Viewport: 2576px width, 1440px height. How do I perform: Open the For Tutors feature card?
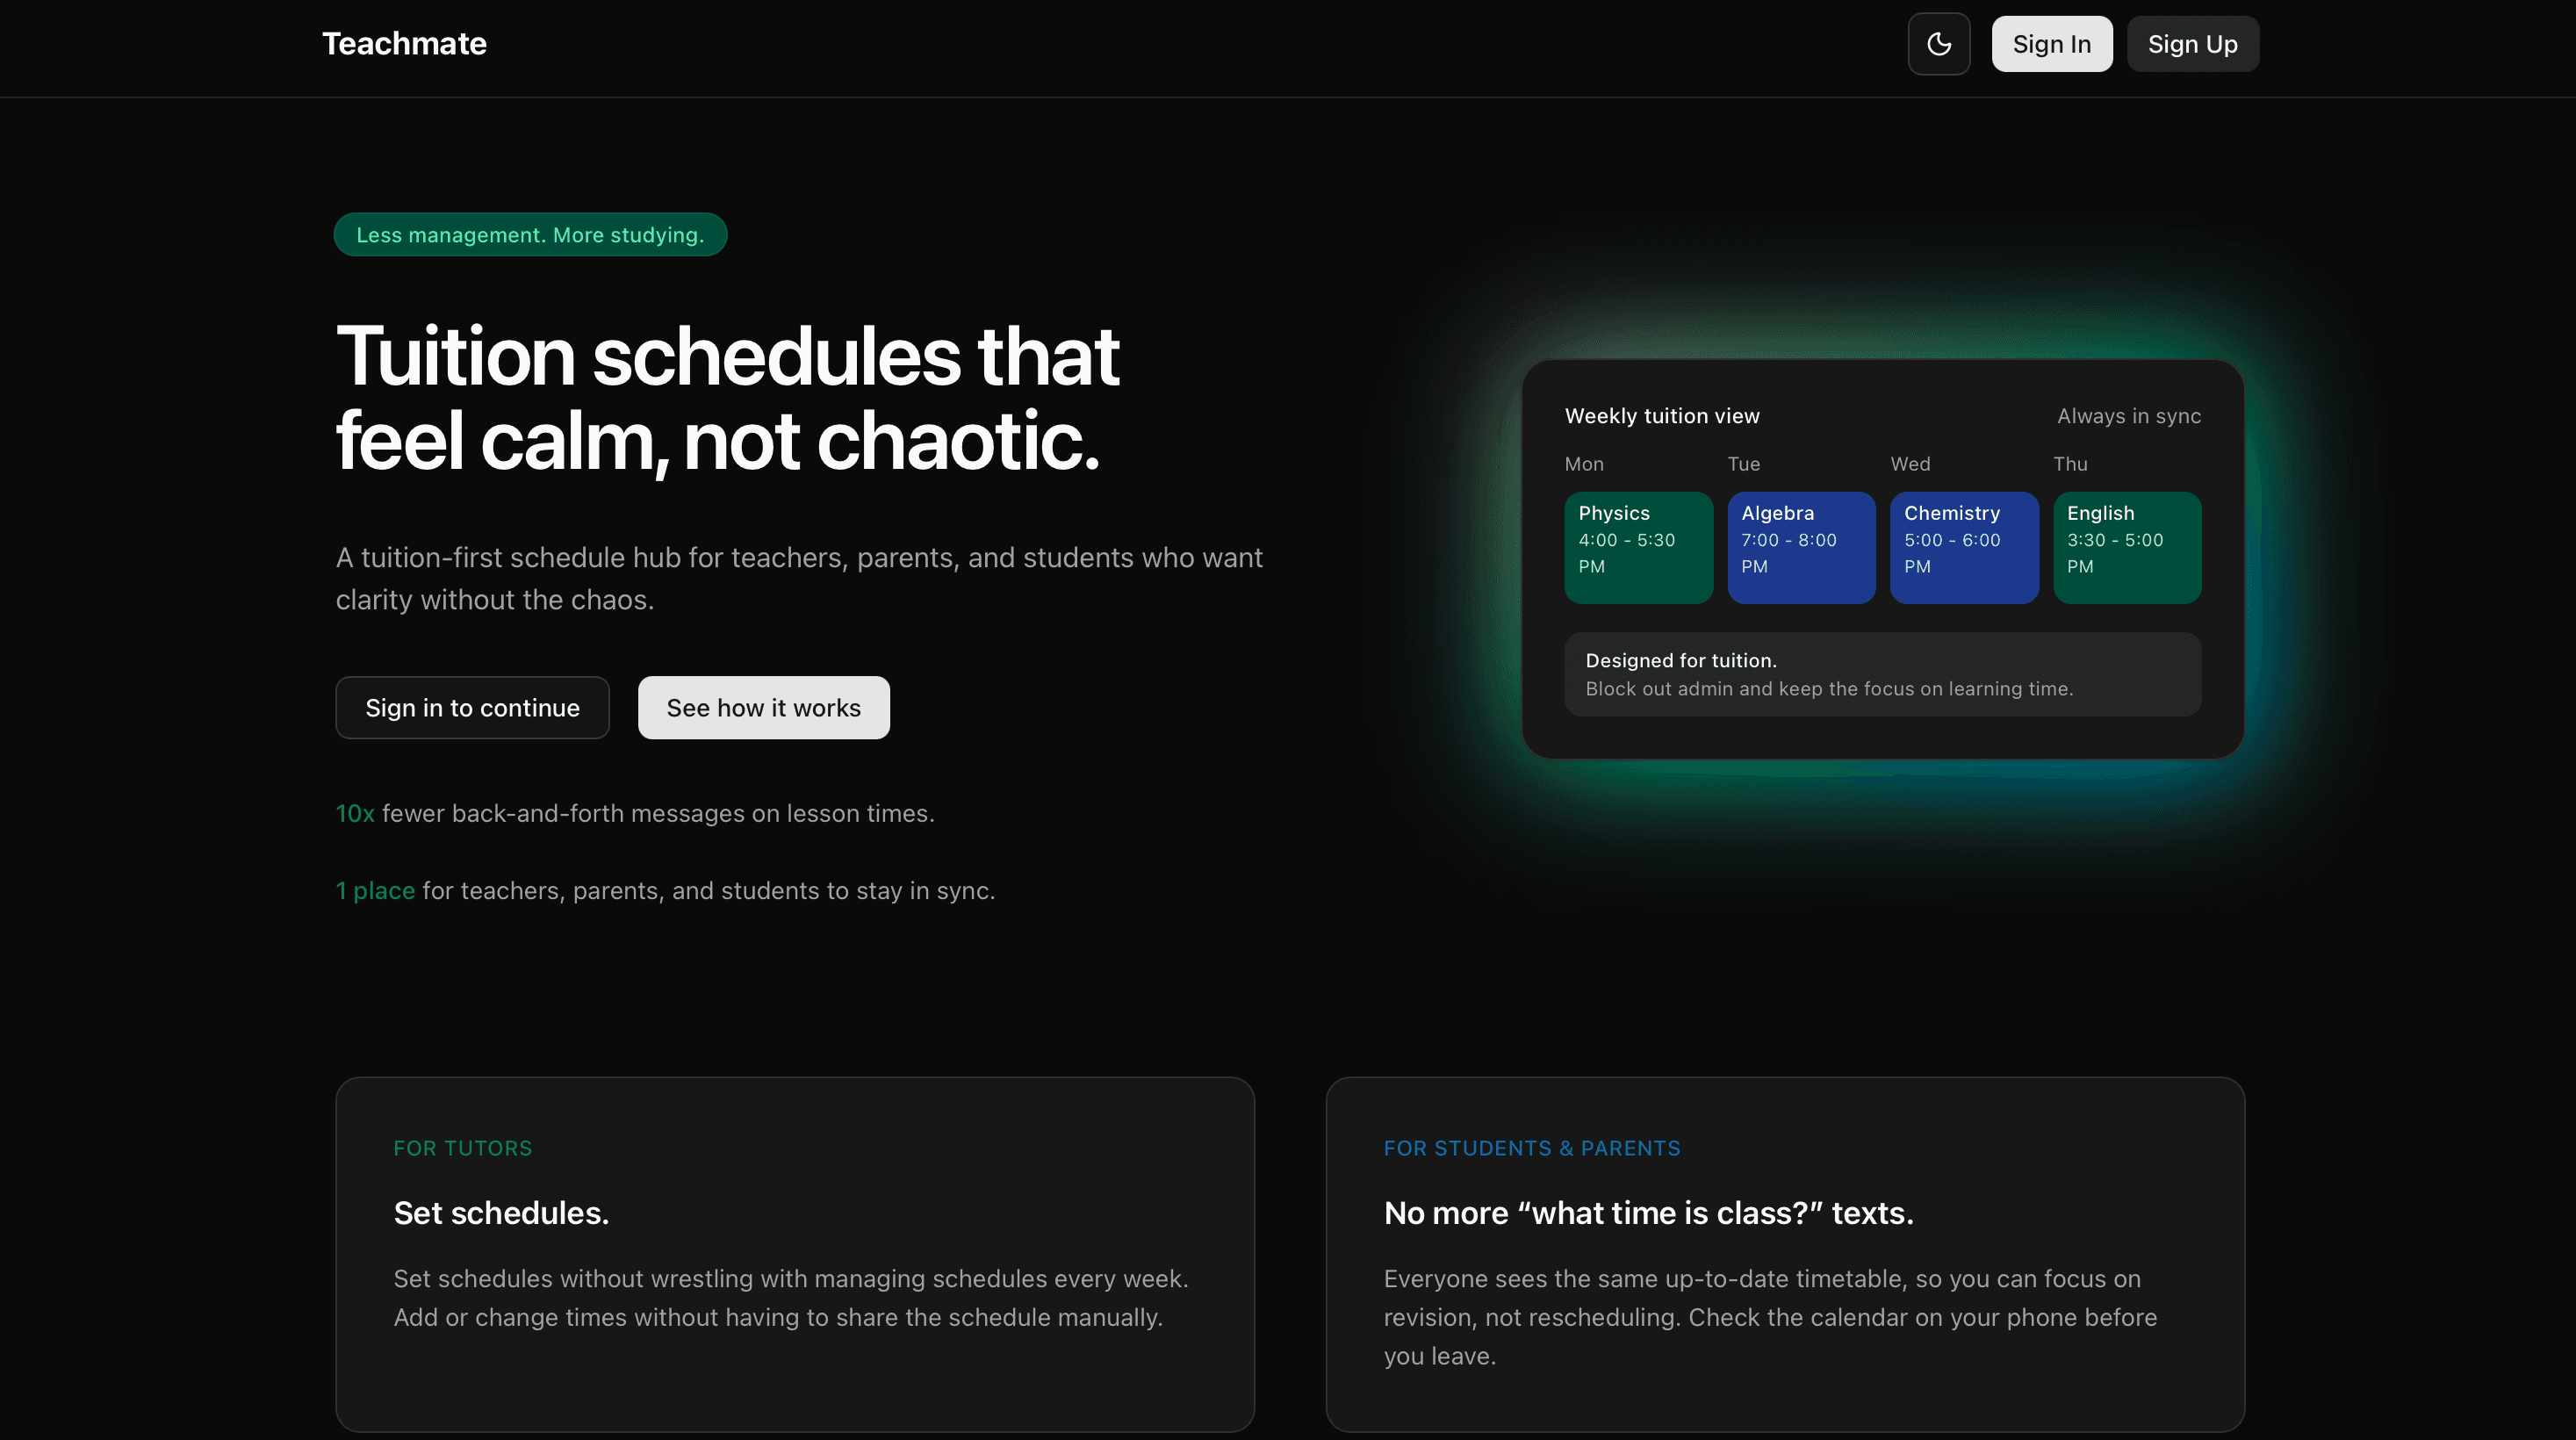pyautogui.click(x=795, y=1254)
